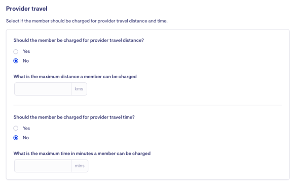Focus the maximum distance input field
The height and width of the screenshot is (187, 296).
click(x=43, y=89)
